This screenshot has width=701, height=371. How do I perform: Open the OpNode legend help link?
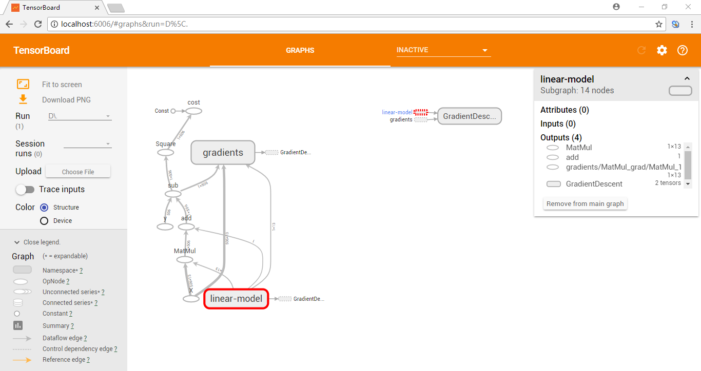68,281
